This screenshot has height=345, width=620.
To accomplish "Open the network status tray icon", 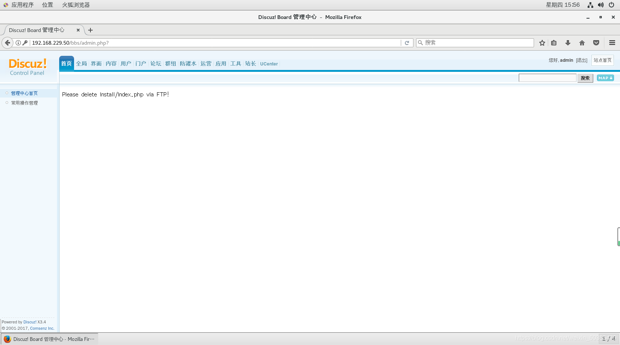I will [x=590, y=5].
